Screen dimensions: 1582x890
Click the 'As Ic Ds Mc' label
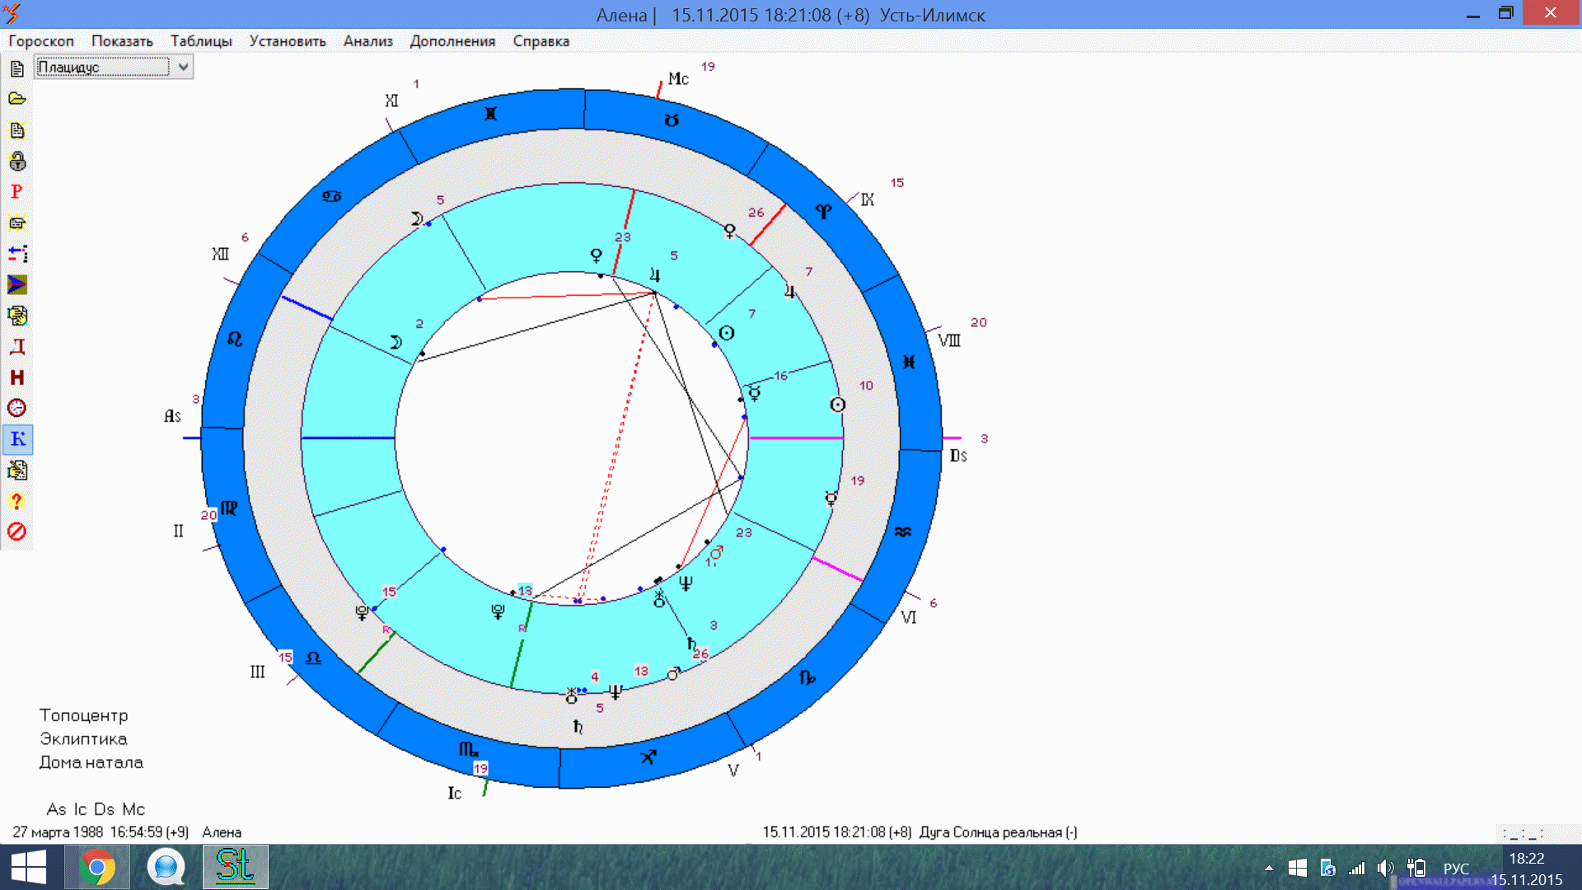[x=96, y=809]
